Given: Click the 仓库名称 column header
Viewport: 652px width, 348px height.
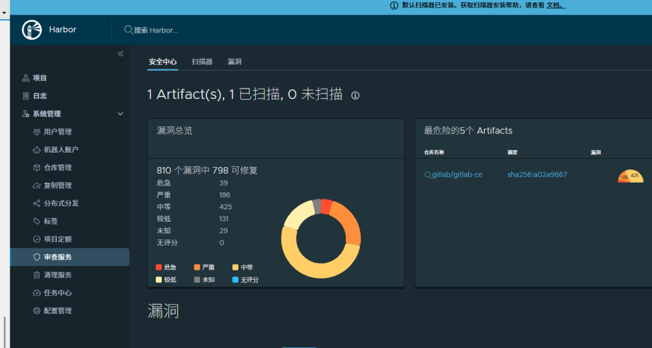Looking at the screenshot, I should (434, 153).
